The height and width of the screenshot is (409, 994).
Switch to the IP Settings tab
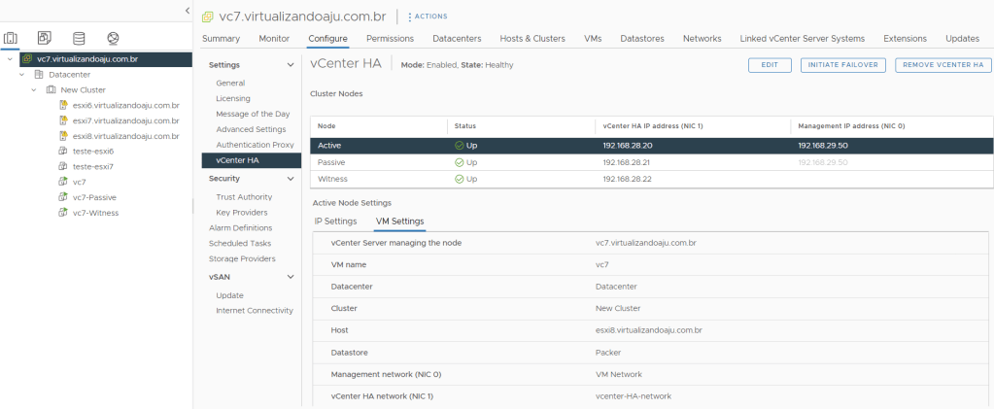click(x=335, y=222)
